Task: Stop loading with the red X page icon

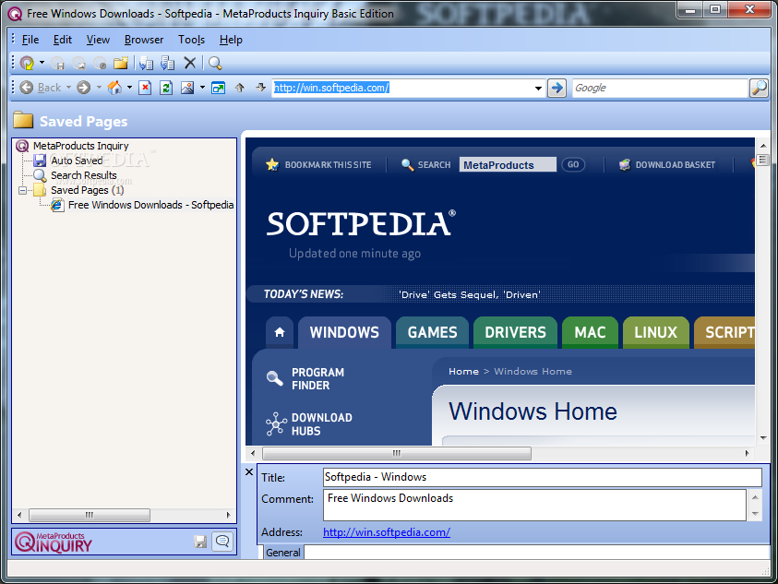Action: coord(145,88)
